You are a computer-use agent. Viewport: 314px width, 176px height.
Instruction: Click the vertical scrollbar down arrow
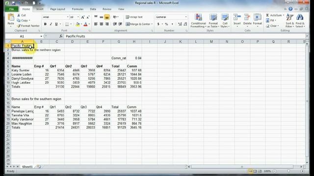tap(307, 163)
